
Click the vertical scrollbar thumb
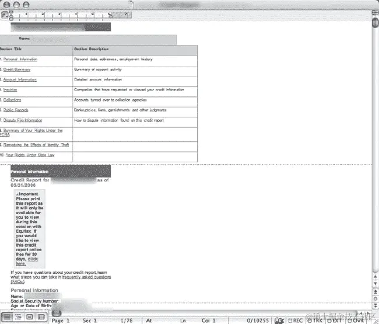pyautogui.click(x=376, y=22)
